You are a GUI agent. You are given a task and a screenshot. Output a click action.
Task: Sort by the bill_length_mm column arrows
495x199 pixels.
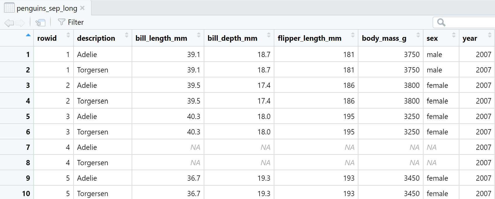[198, 35]
